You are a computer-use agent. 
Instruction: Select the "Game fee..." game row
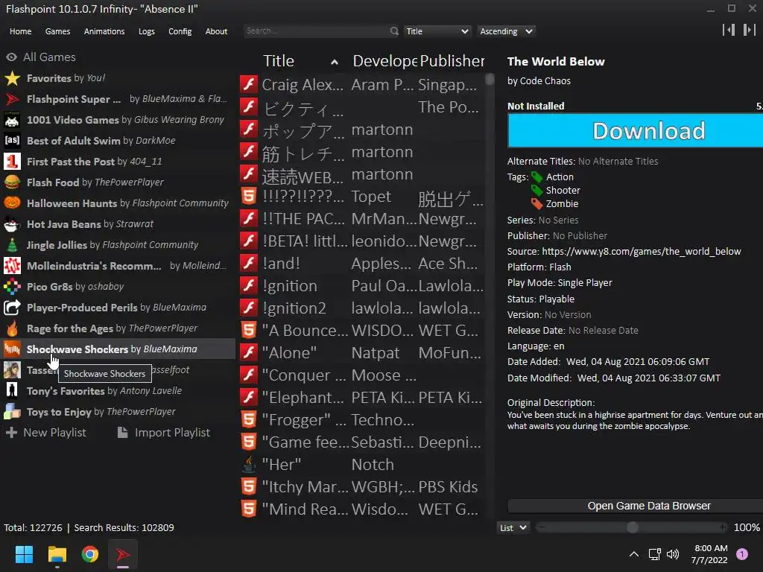pos(362,442)
